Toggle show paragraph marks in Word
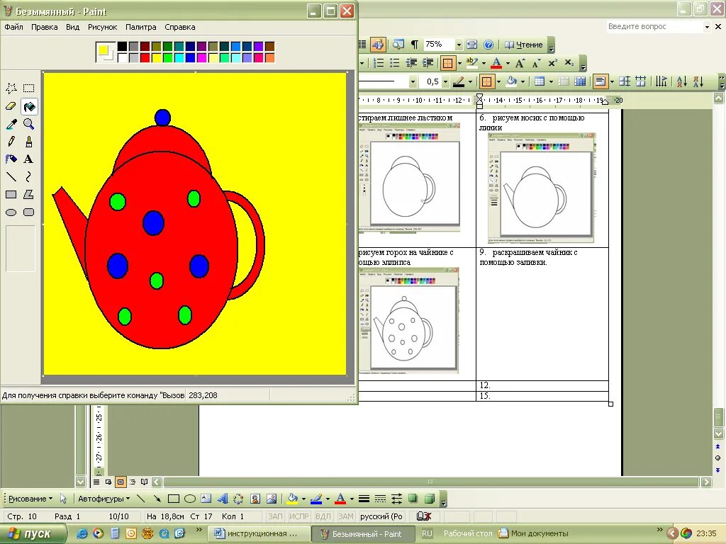Viewport: 726px width, 544px height. point(415,45)
